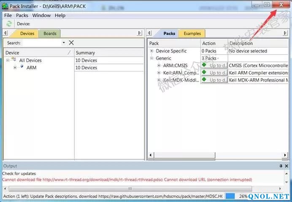Image resolution: width=292 pixels, height=202 pixels.
Task: Collapse the All Devices tree node
Action: [x=8, y=60]
